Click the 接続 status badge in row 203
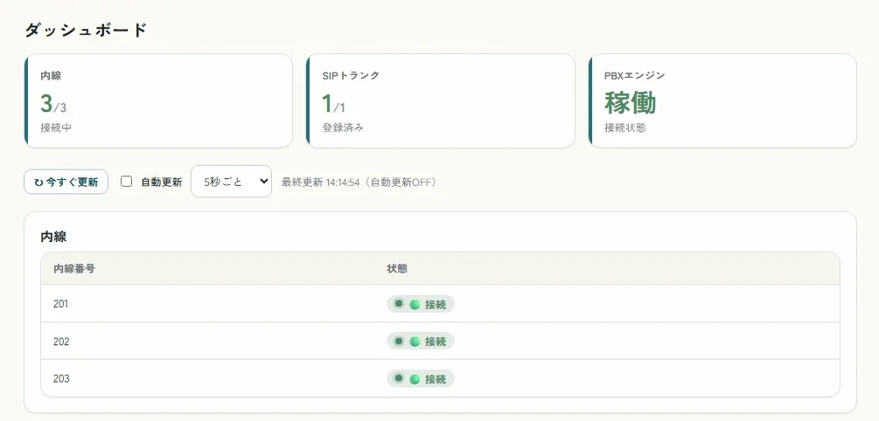This screenshot has height=421, width=879. click(421, 378)
